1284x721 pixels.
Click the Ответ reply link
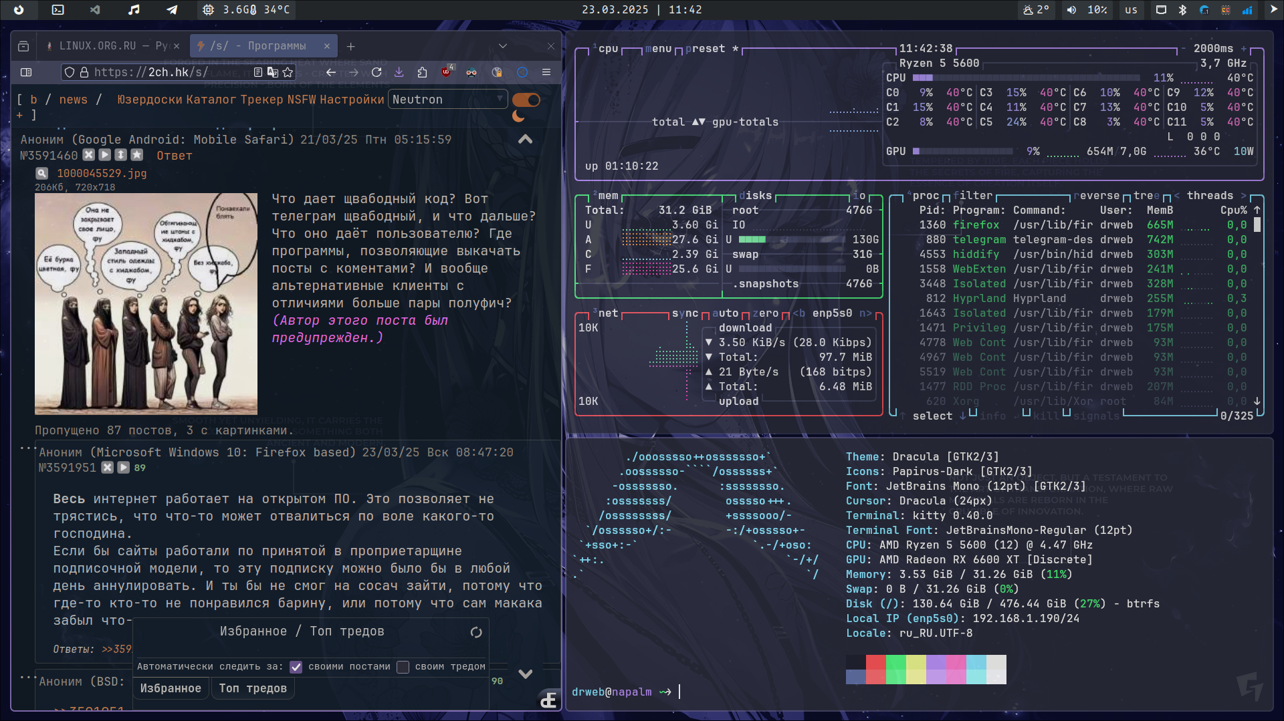[x=175, y=156]
